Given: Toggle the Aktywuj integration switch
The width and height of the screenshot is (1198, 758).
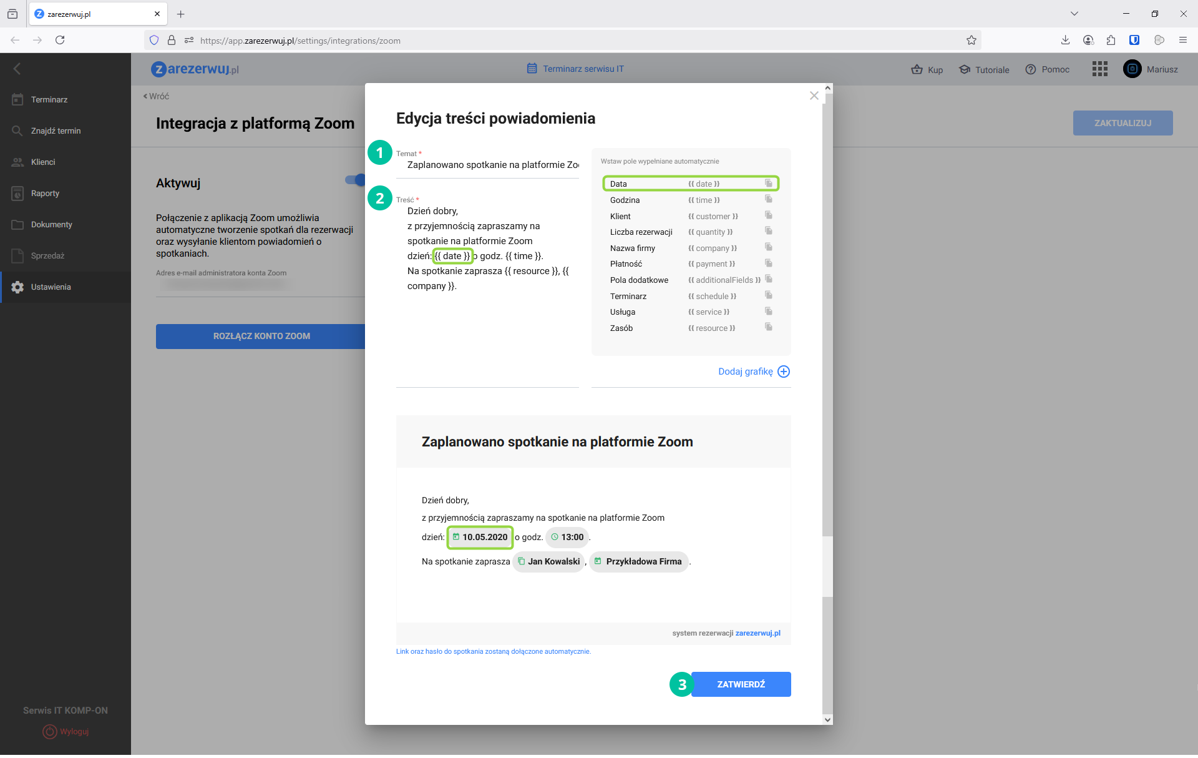Looking at the screenshot, I should tap(356, 180).
